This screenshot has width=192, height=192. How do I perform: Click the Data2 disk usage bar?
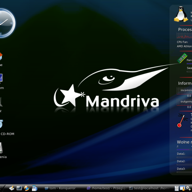pos(184,164)
